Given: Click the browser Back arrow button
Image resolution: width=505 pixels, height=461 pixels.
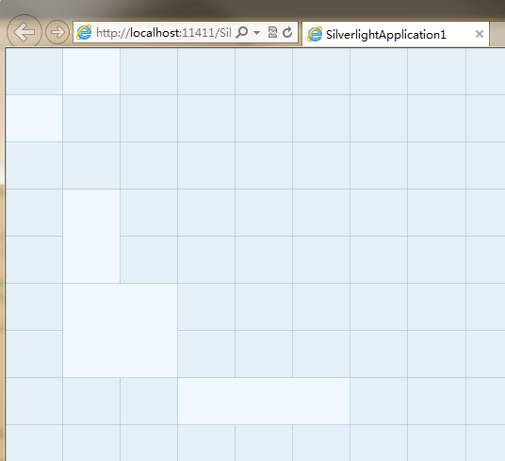Looking at the screenshot, I should pyautogui.click(x=24, y=31).
